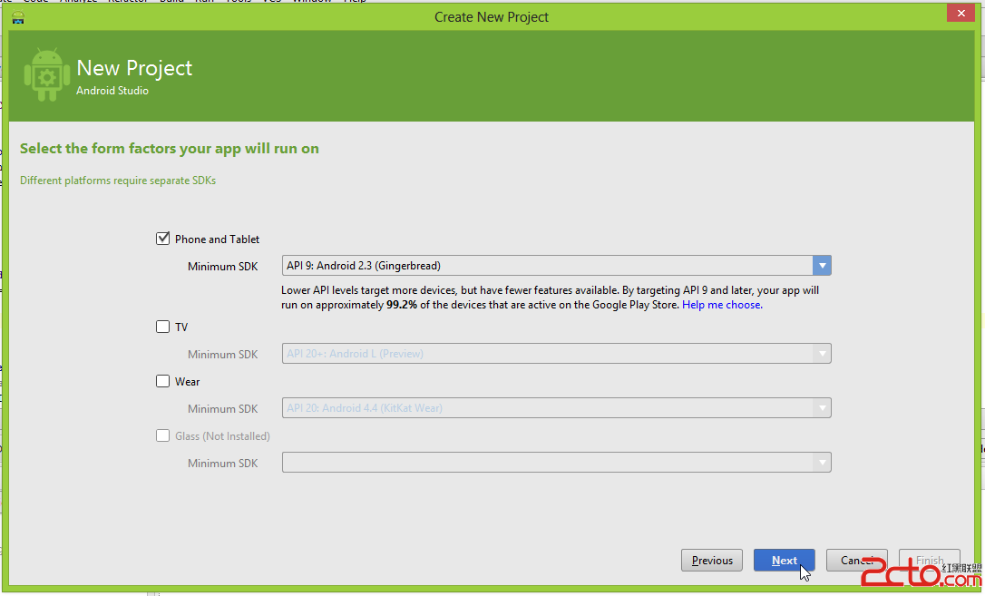Image resolution: width=985 pixels, height=596 pixels.
Task: Click the Glass Minimum SDK dropdown
Action: click(x=555, y=463)
